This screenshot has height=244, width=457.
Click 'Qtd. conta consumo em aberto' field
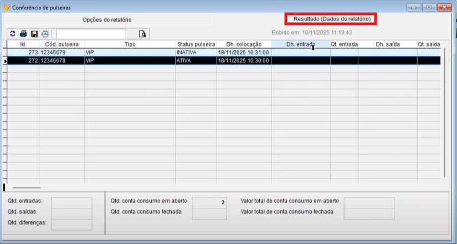[209, 202]
